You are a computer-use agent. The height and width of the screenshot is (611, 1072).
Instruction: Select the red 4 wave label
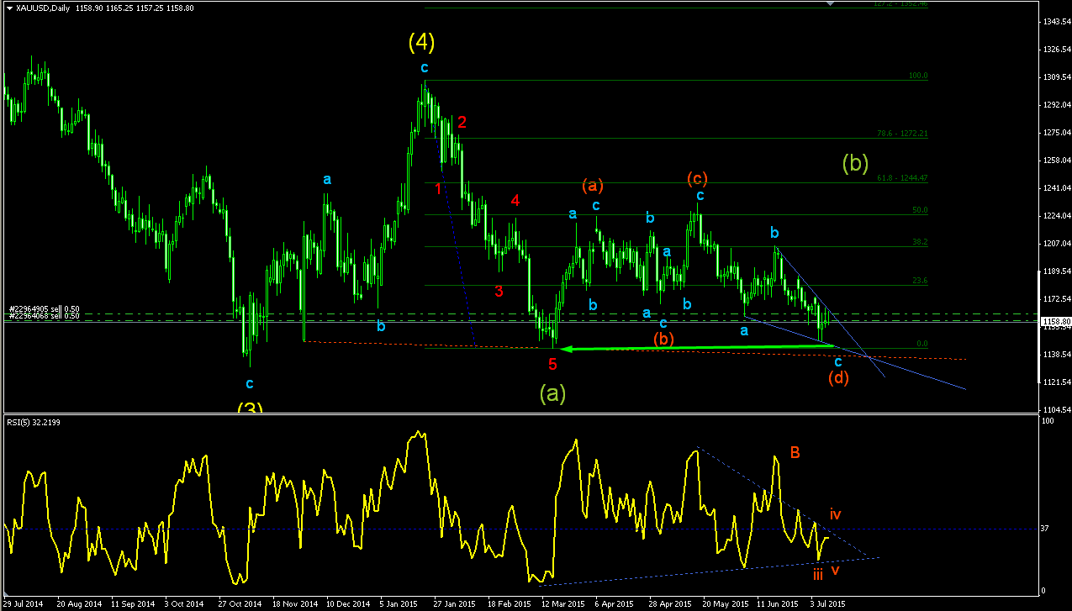pyautogui.click(x=515, y=201)
